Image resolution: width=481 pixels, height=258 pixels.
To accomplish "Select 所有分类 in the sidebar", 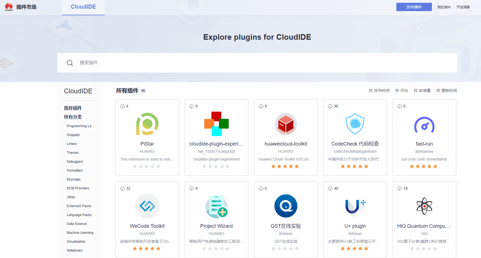I will coord(73,117).
